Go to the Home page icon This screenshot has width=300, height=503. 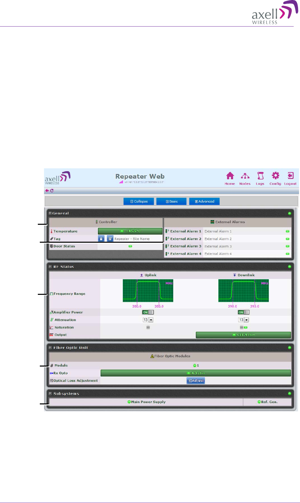tap(230, 176)
